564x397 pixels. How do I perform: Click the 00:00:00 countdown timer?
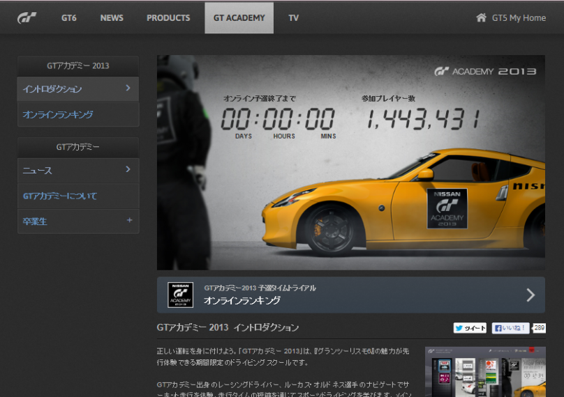(278, 119)
